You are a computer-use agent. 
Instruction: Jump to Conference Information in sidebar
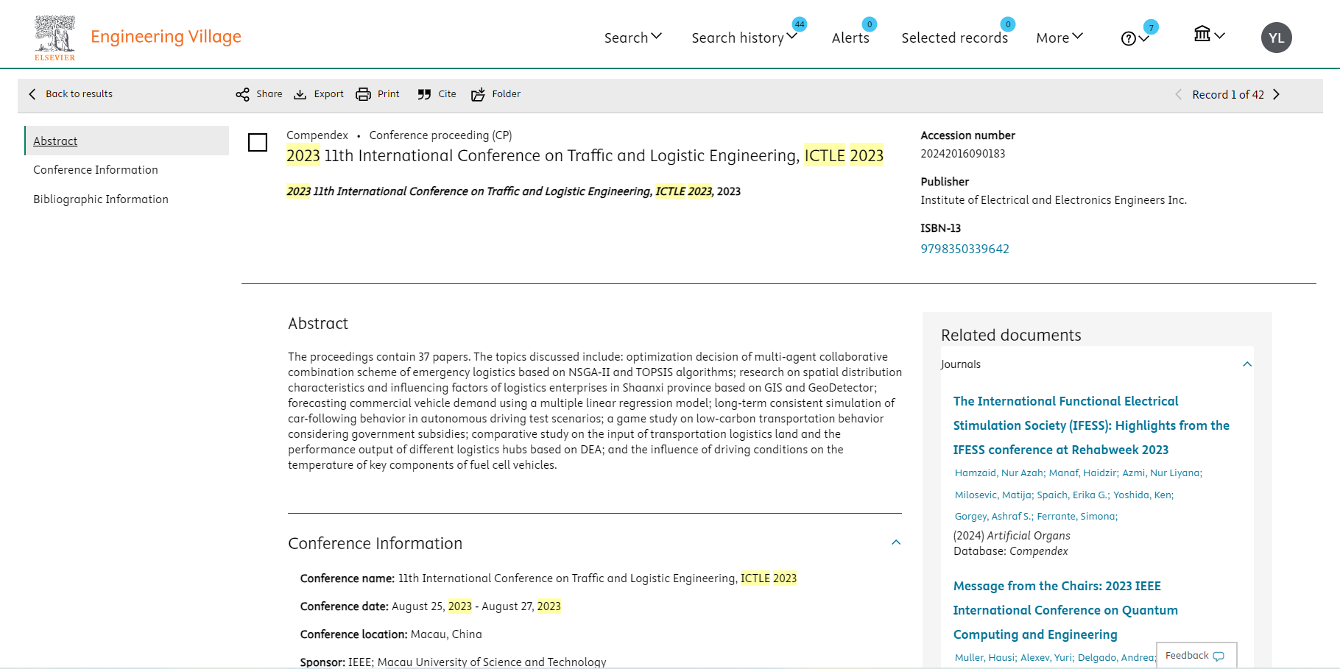(96, 170)
